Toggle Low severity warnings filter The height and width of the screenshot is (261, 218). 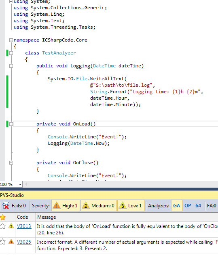[x=131, y=206]
